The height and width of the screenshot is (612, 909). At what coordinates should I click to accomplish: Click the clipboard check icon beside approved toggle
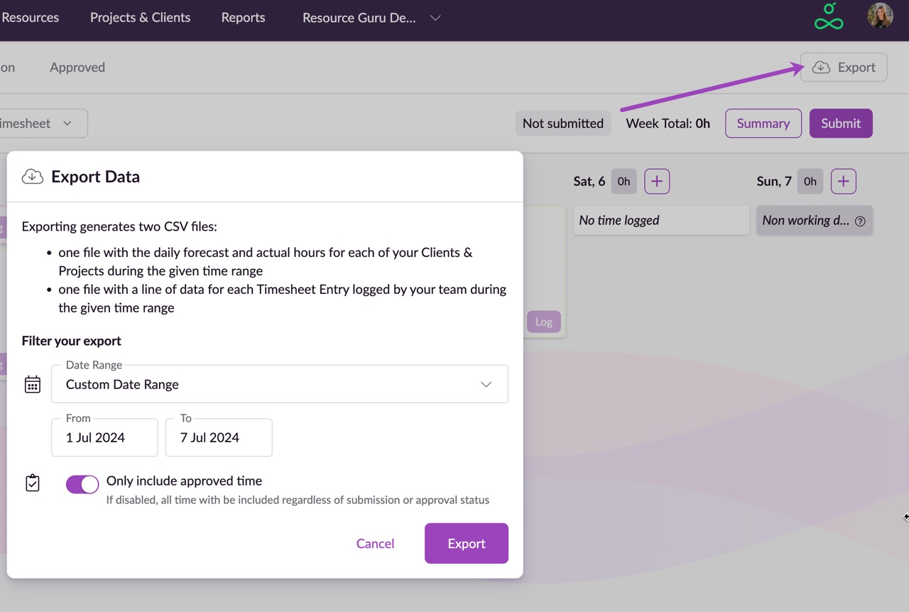tap(33, 483)
